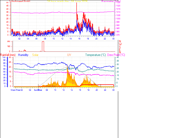Click the Dew Point (°C) legend label
This screenshot has width=193, height=138.
point(116,55)
